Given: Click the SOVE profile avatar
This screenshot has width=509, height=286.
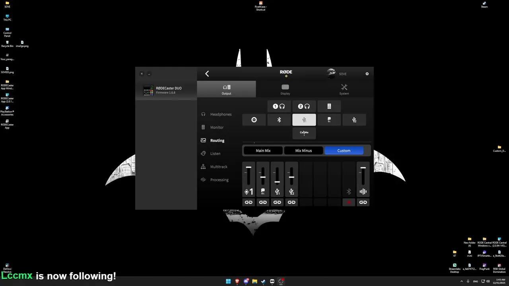Looking at the screenshot, I should coord(331,73).
